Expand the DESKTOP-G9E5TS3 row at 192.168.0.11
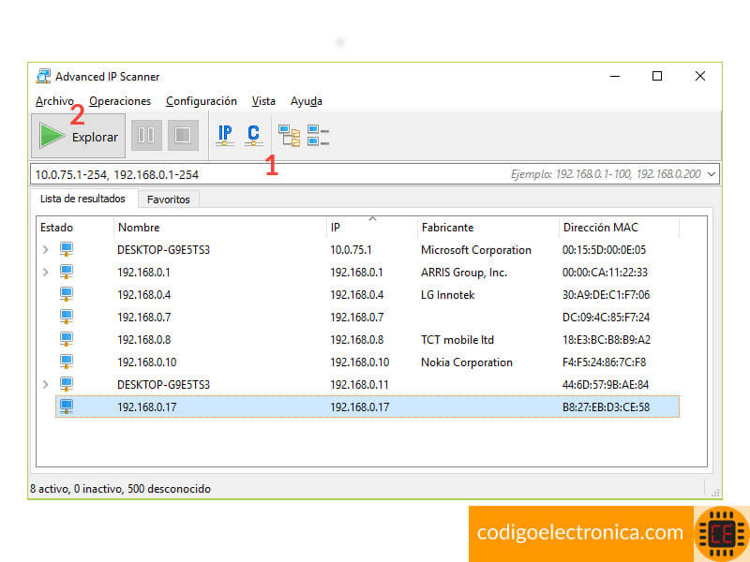The height and width of the screenshot is (562, 750). click(45, 384)
